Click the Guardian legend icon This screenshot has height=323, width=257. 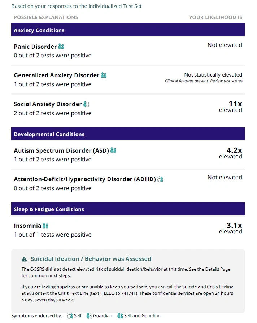(x=89, y=315)
